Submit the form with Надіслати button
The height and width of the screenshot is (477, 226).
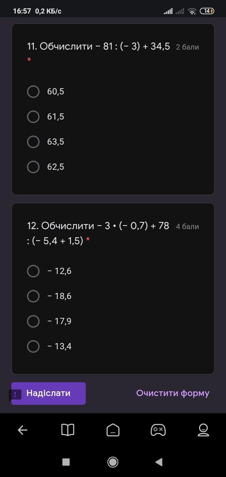click(x=49, y=394)
